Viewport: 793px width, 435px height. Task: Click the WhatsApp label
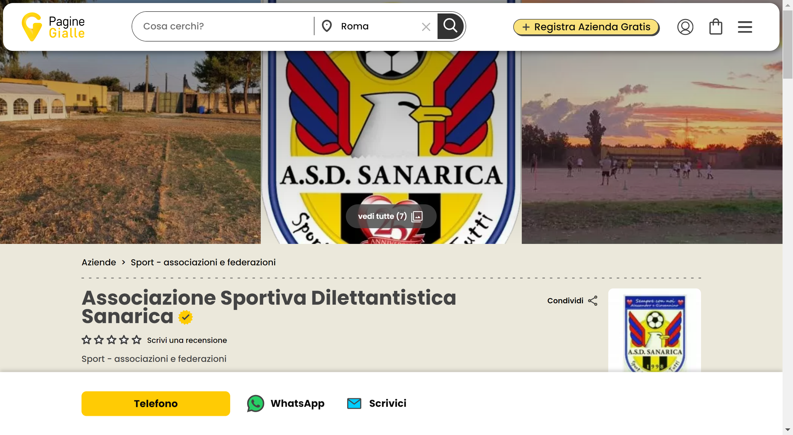[x=297, y=403]
